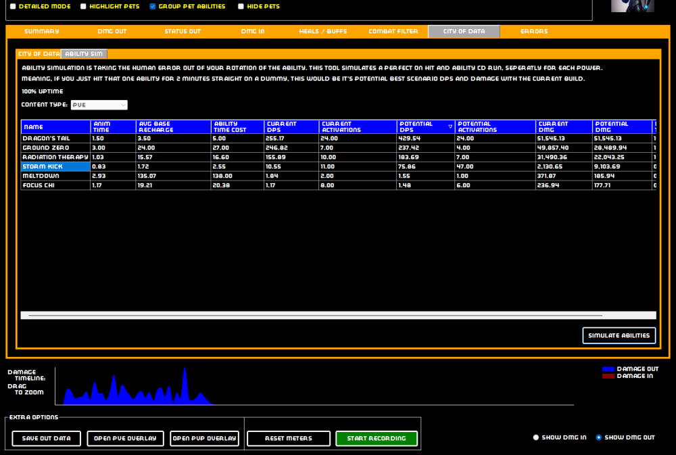Image resolution: width=676 pixels, height=455 pixels.
Task: Switch to the Summary tab
Action: 42,32
